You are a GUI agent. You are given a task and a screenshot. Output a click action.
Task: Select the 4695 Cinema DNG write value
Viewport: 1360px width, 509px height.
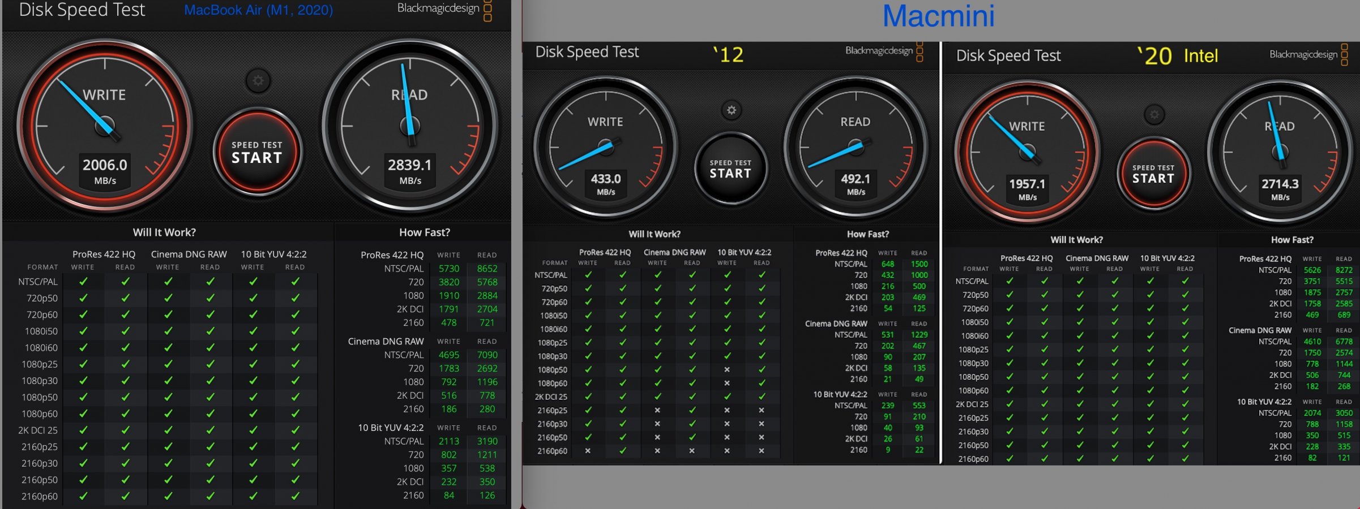[449, 355]
